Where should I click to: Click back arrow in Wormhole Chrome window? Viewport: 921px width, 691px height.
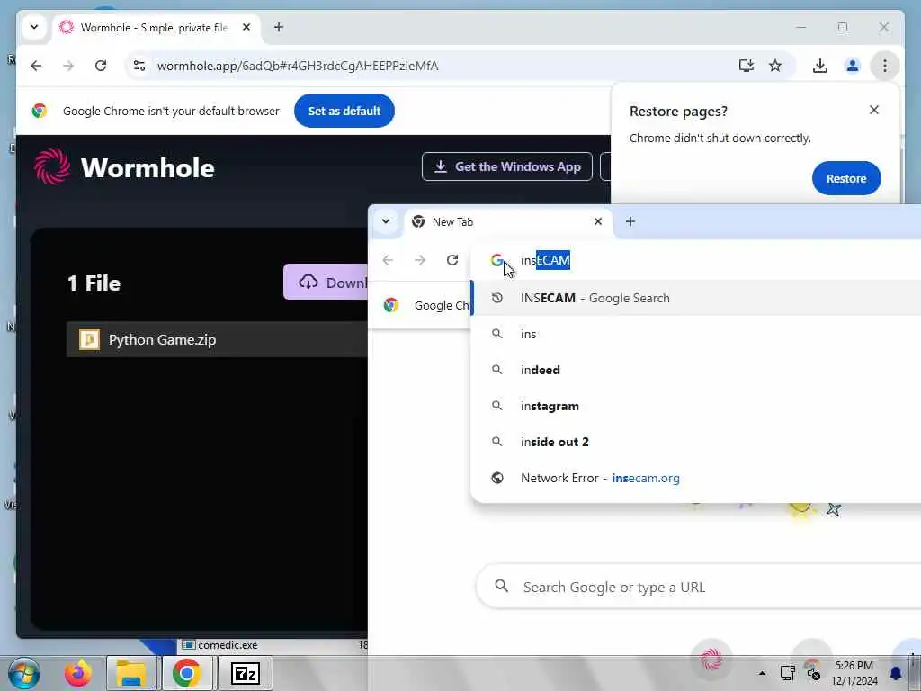pos(36,66)
